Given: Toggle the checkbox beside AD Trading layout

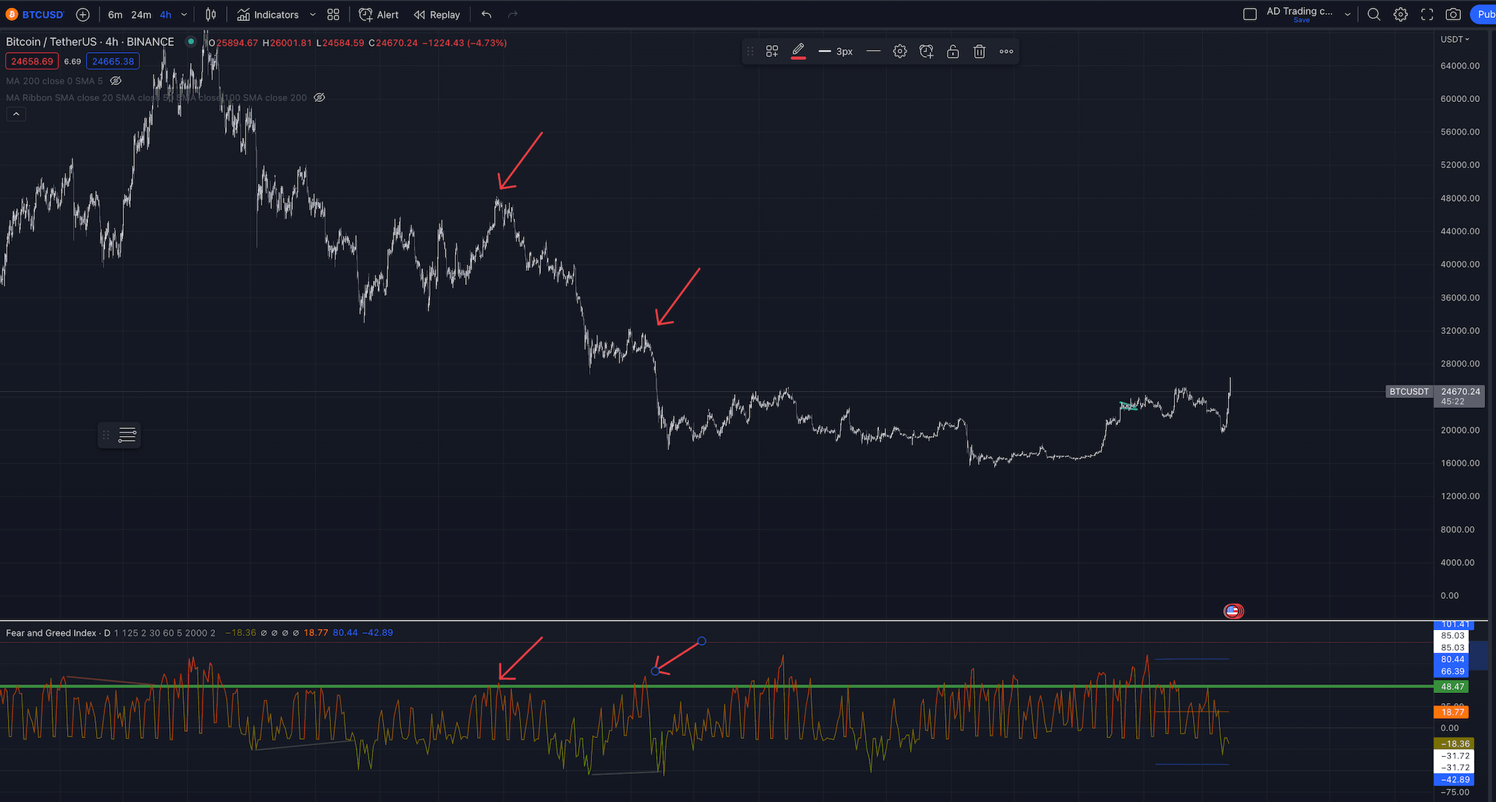Looking at the screenshot, I should coord(1250,15).
